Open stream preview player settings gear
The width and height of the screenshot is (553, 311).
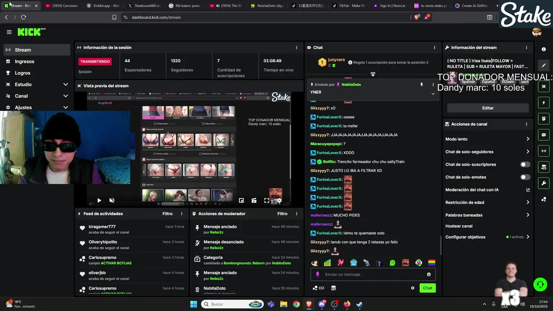(x=279, y=200)
